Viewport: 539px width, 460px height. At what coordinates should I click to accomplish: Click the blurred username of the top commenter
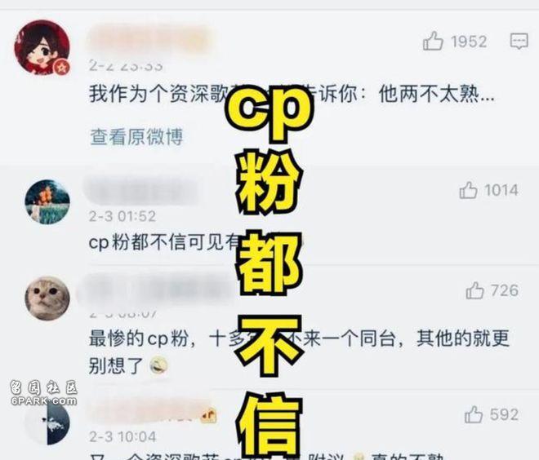click(x=150, y=40)
